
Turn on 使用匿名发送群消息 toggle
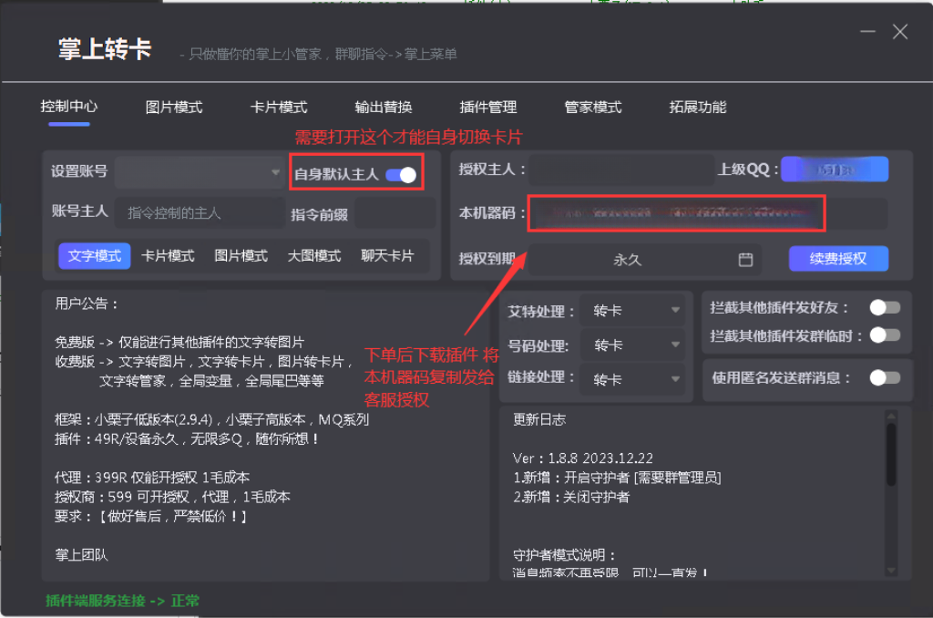click(884, 377)
